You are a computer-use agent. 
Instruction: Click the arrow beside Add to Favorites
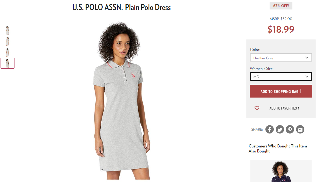(299, 108)
